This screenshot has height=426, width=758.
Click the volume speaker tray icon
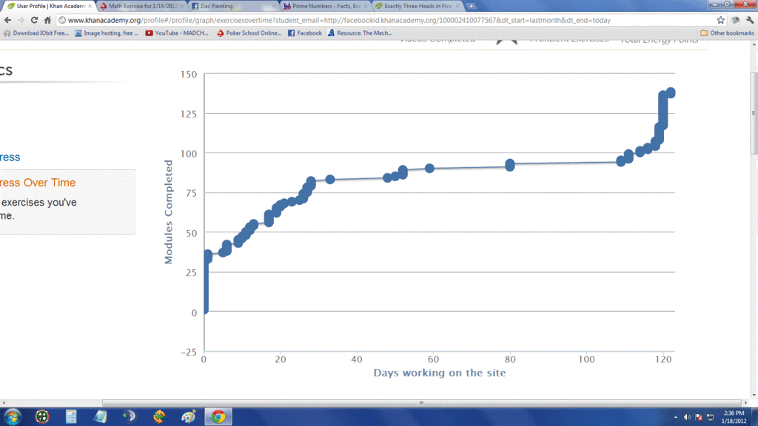coord(688,416)
